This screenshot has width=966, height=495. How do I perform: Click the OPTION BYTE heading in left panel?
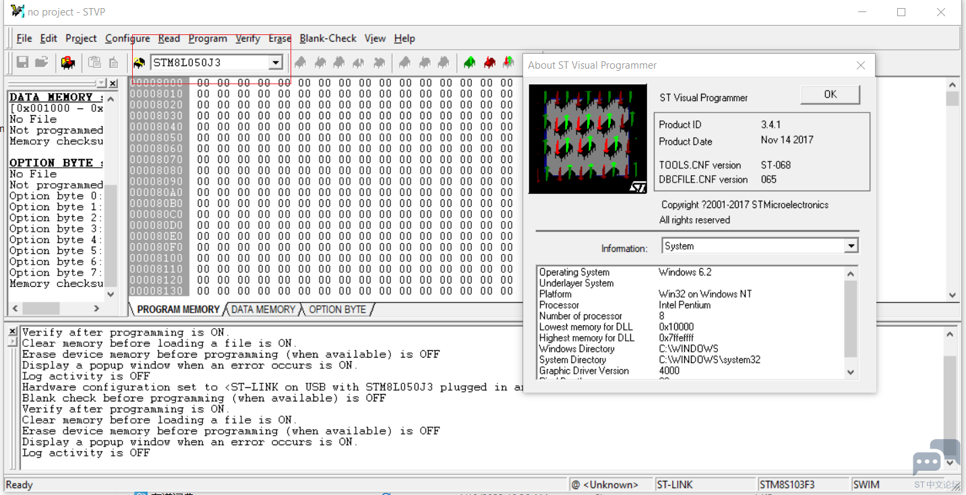(x=56, y=163)
